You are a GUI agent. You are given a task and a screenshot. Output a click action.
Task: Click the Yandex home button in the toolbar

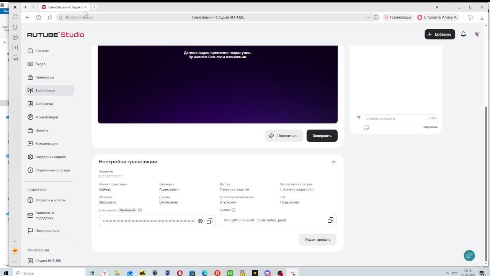[x=39, y=17]
